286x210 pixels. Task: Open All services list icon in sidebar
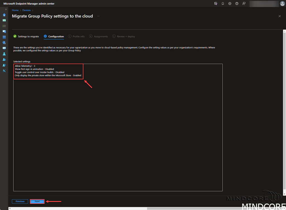tap(4, 26)
